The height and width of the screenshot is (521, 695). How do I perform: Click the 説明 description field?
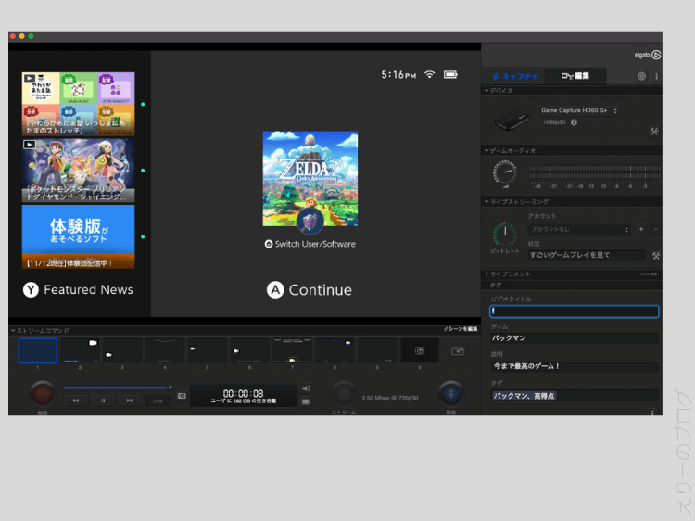[x=575, y=366]
